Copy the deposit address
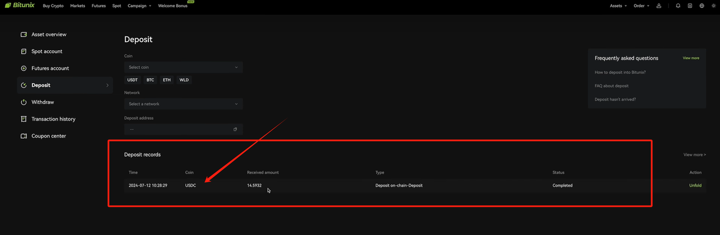The width and height of the screenshot is (720, 235). (235, 129)
